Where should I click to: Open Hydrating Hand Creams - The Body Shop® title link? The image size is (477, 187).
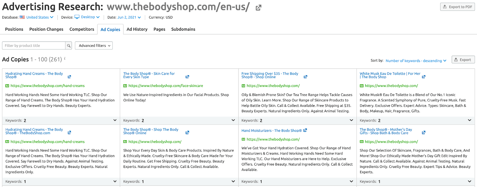coord(34,75)
